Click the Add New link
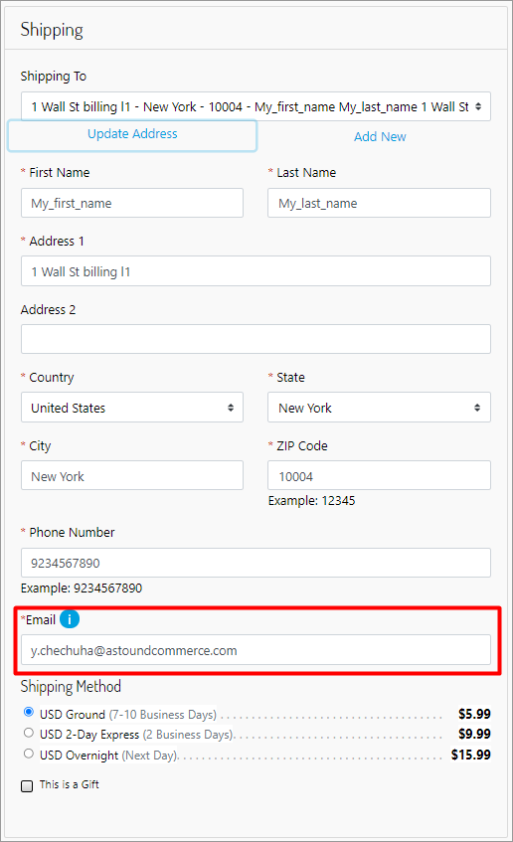 point(380,137)
